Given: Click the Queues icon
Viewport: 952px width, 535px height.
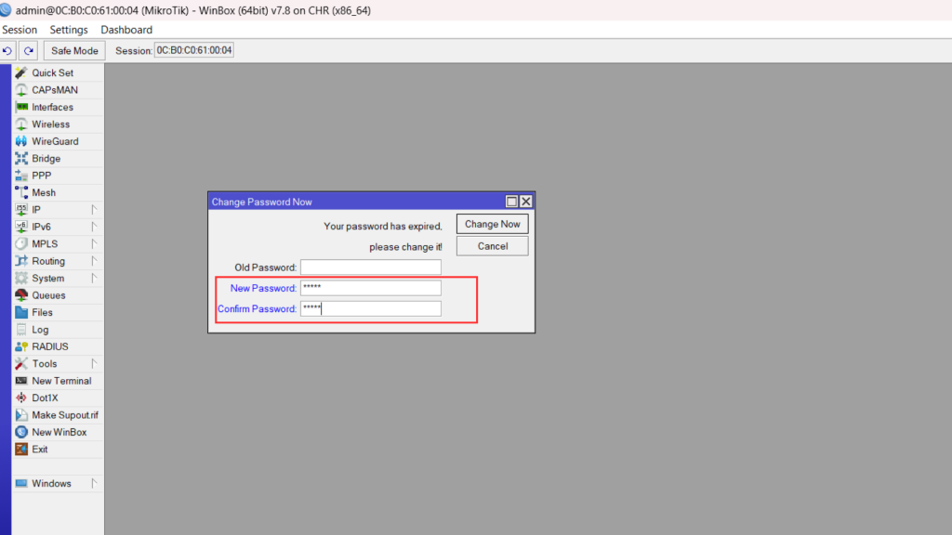Looking at the screenshot, I should pyautogui.click(x=21, y=295).
